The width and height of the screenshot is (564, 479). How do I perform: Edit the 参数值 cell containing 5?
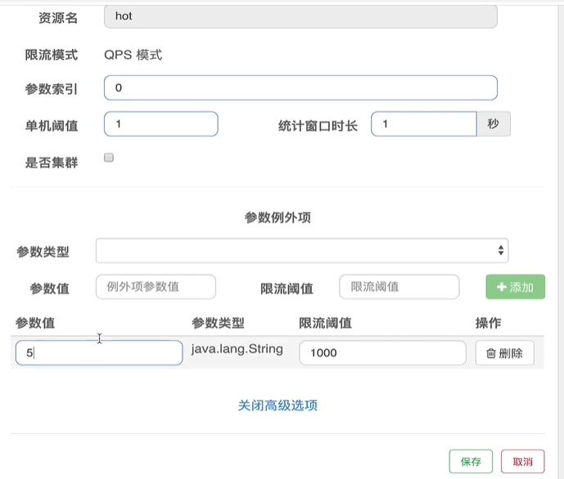(x=99, y=352)
